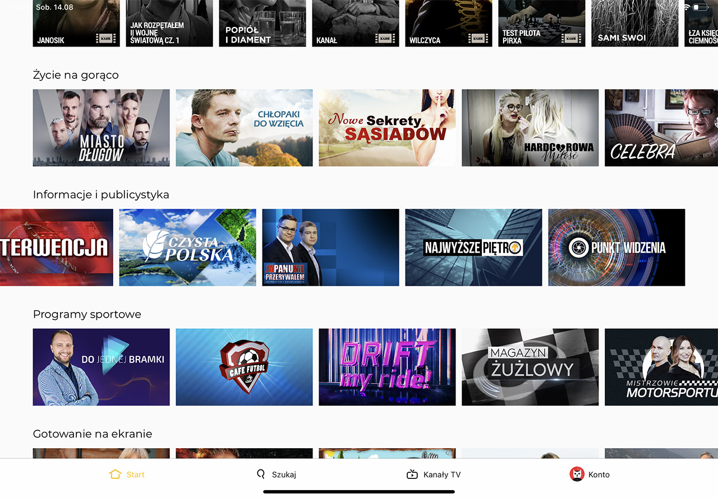Open the Najwyższe Piętro program

473,248
